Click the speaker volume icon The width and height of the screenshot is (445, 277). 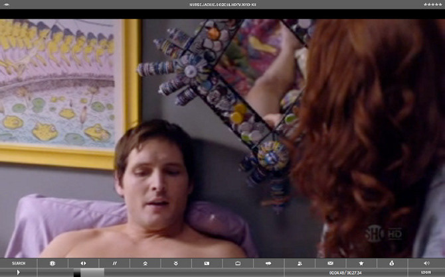click(x=426, y=263)
